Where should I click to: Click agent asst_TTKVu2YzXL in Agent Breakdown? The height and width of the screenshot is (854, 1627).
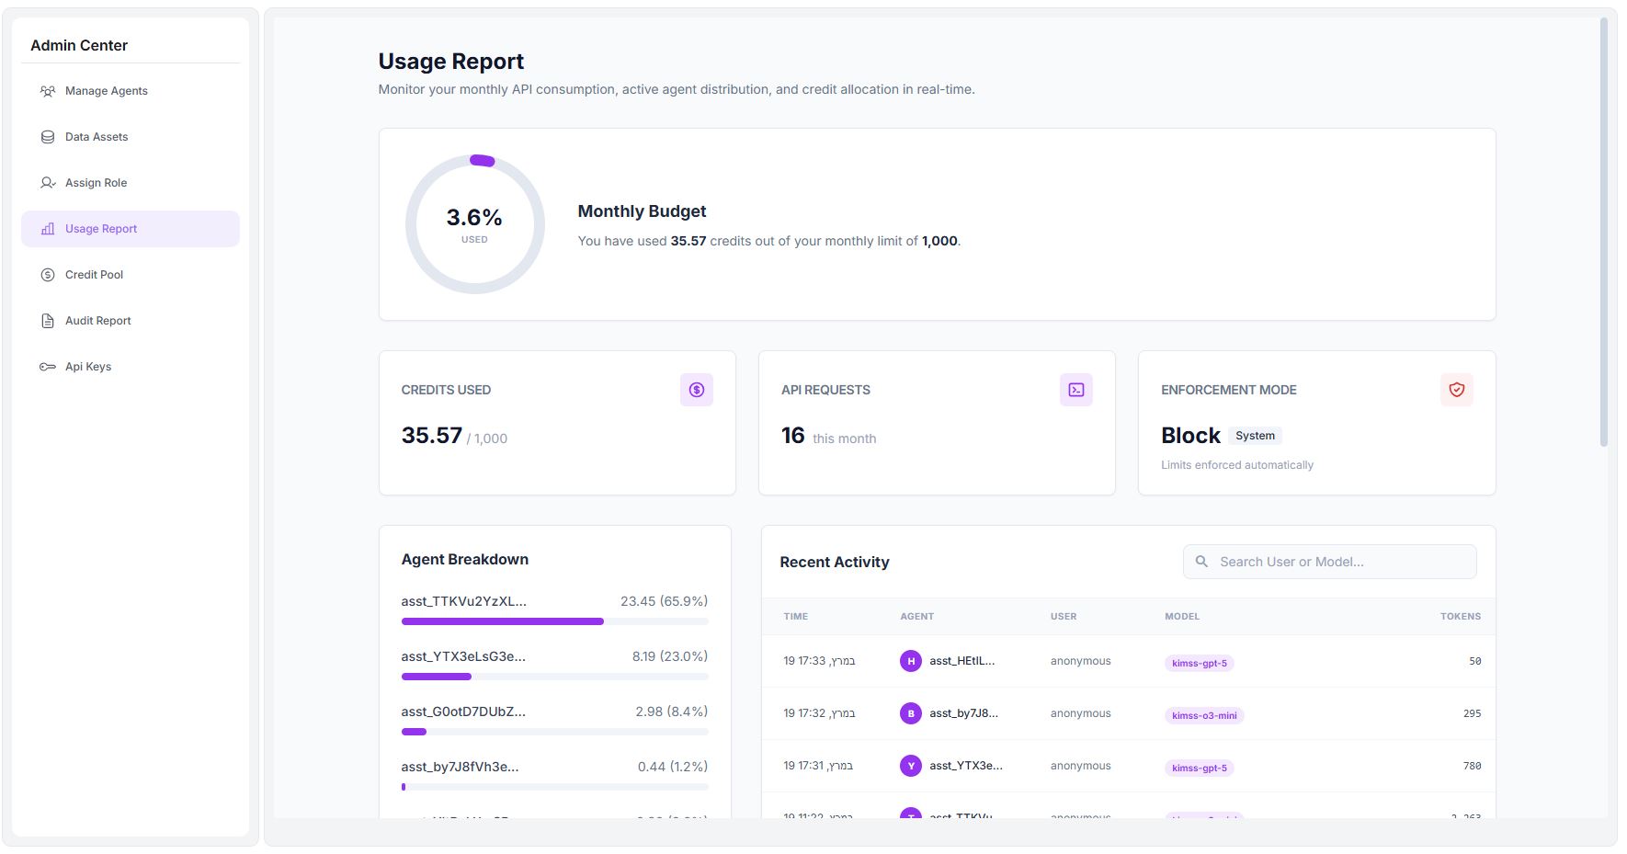(463, 600)
